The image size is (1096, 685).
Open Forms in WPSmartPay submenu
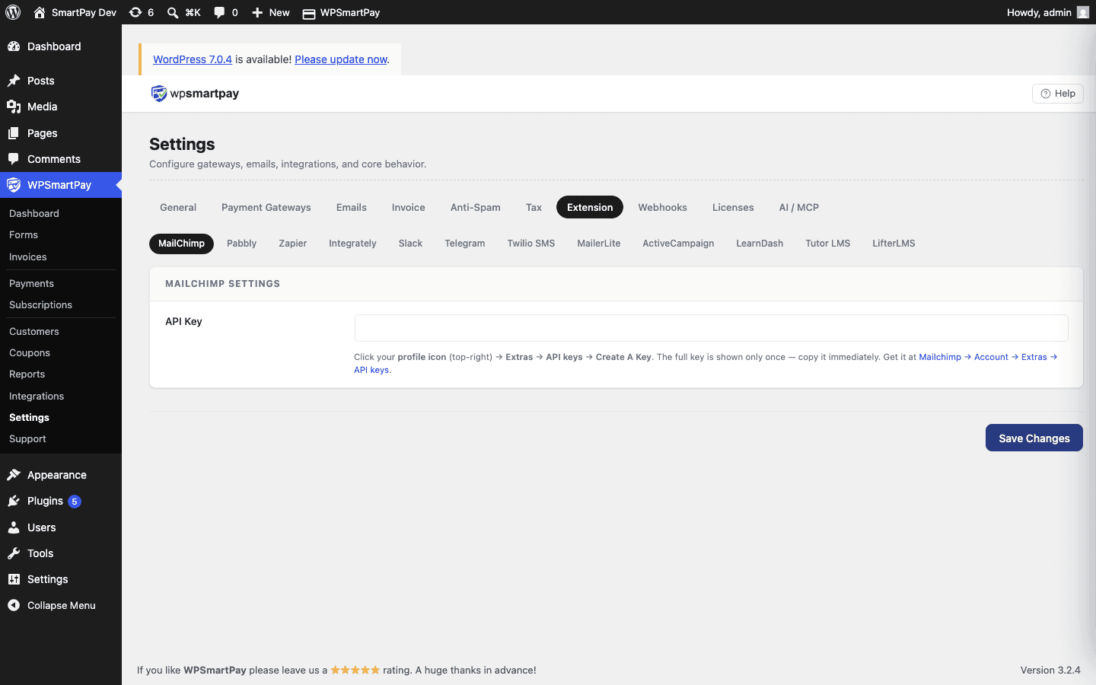tap(24, 235)
